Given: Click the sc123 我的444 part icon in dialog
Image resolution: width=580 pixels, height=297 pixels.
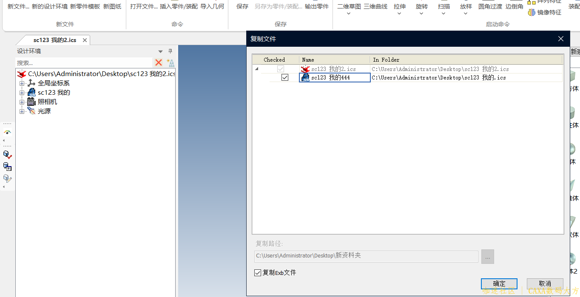Looking at the screenshot, I should [305, 77].
